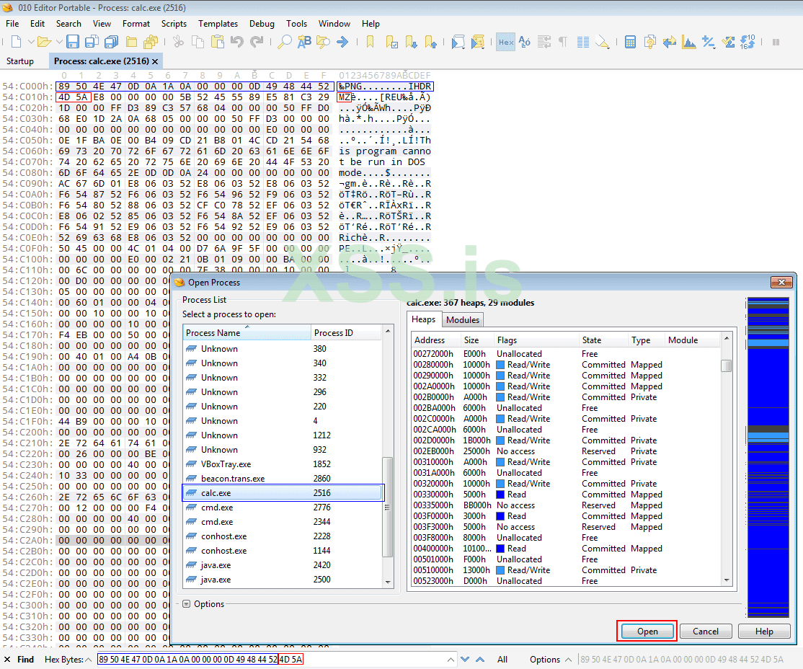
Task: Click the Compare files arrows icon
Action: [670, 42]
